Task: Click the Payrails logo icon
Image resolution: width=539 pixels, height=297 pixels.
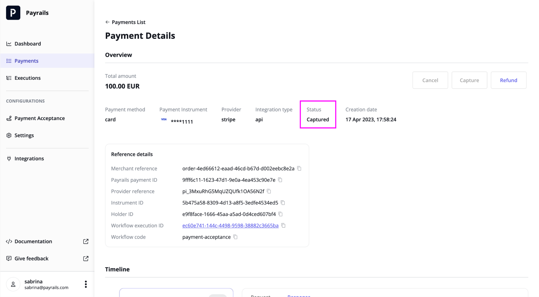Action: coord(13,13)
